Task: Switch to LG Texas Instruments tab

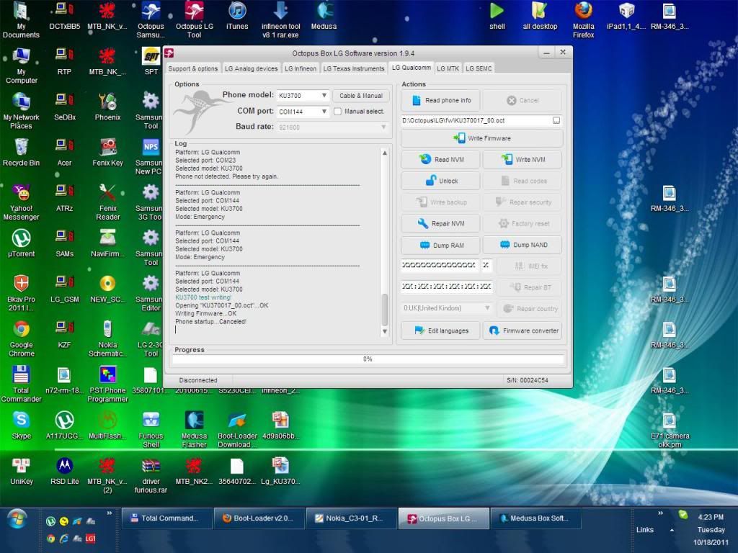Action: point(353,68)
